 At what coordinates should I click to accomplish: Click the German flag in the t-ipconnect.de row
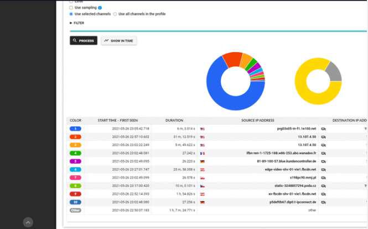click(x=203, y=202)
